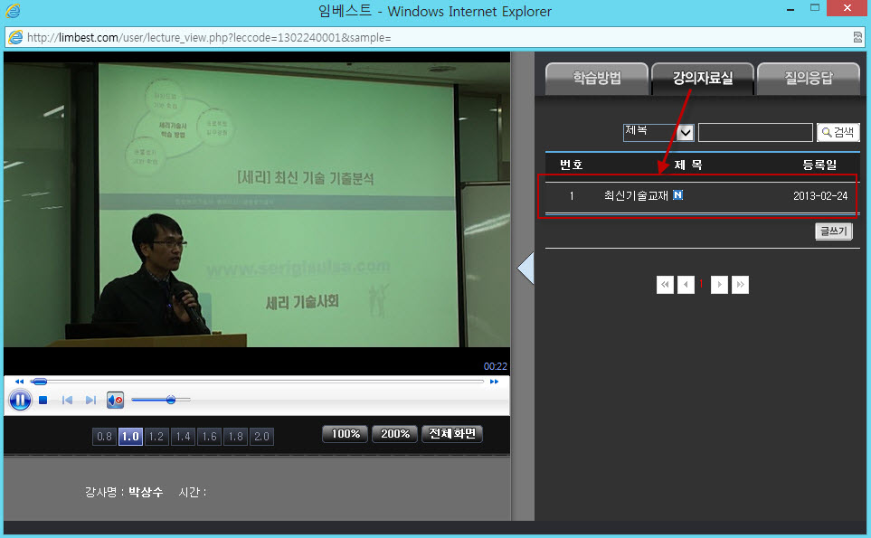Image resolution: width=871 pixels, height=538 pixels.
Task: Skip to the previous track
Action: click(67, 400)
